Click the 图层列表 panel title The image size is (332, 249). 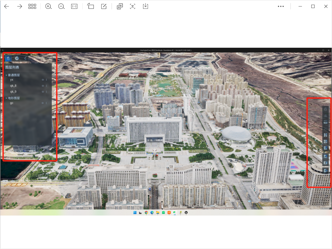(12, 67)
